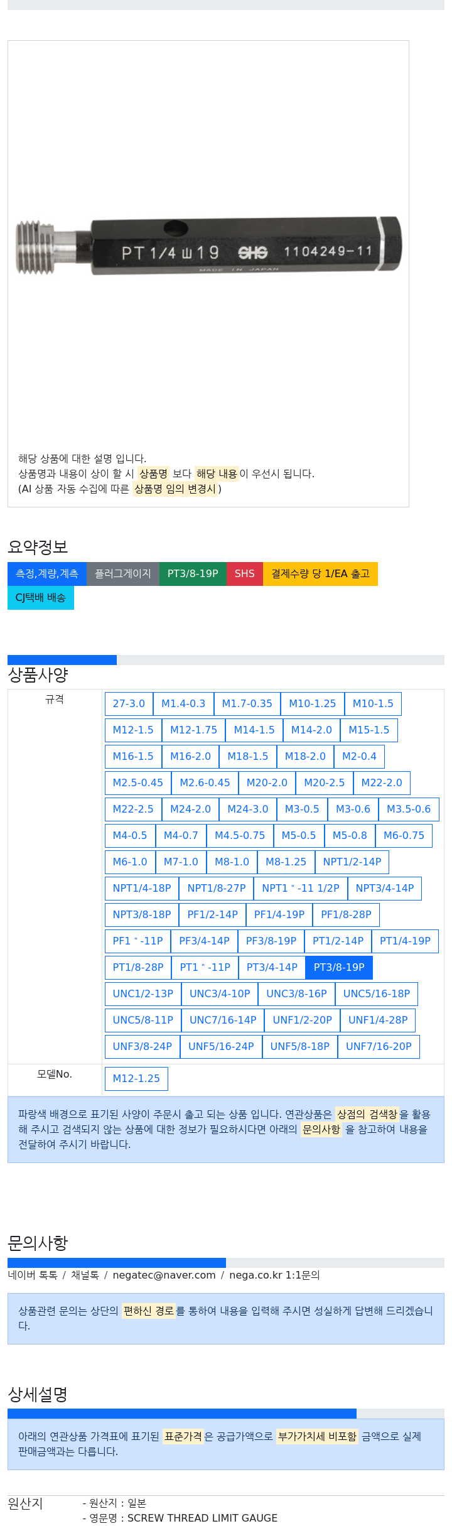
Task: Select the 27-3.0 spec option
Action: coord(129,703)
